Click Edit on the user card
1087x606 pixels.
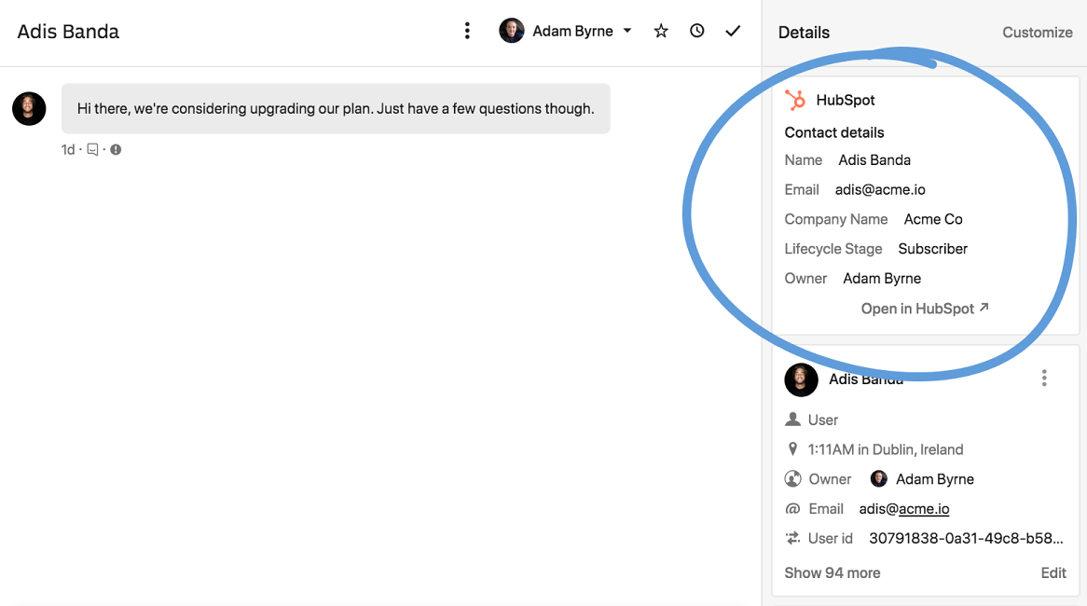tap(1053, 572)
